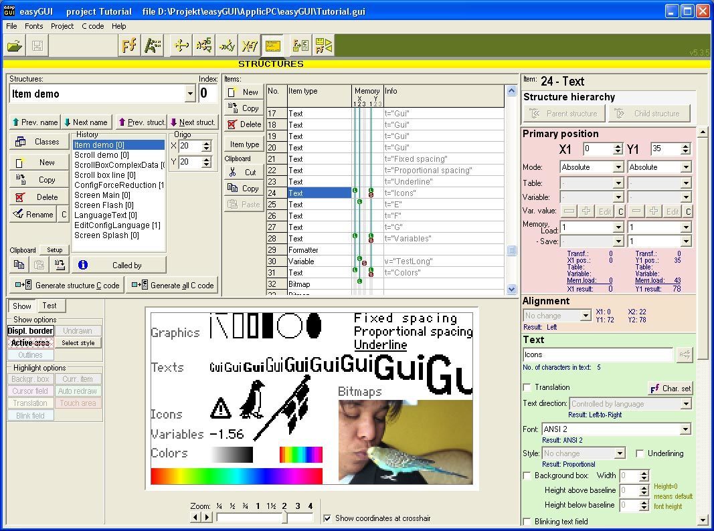Open the Structures name dropdown
Screen dimensions: 714x531
pyautogui.click(x=190, y=94)
